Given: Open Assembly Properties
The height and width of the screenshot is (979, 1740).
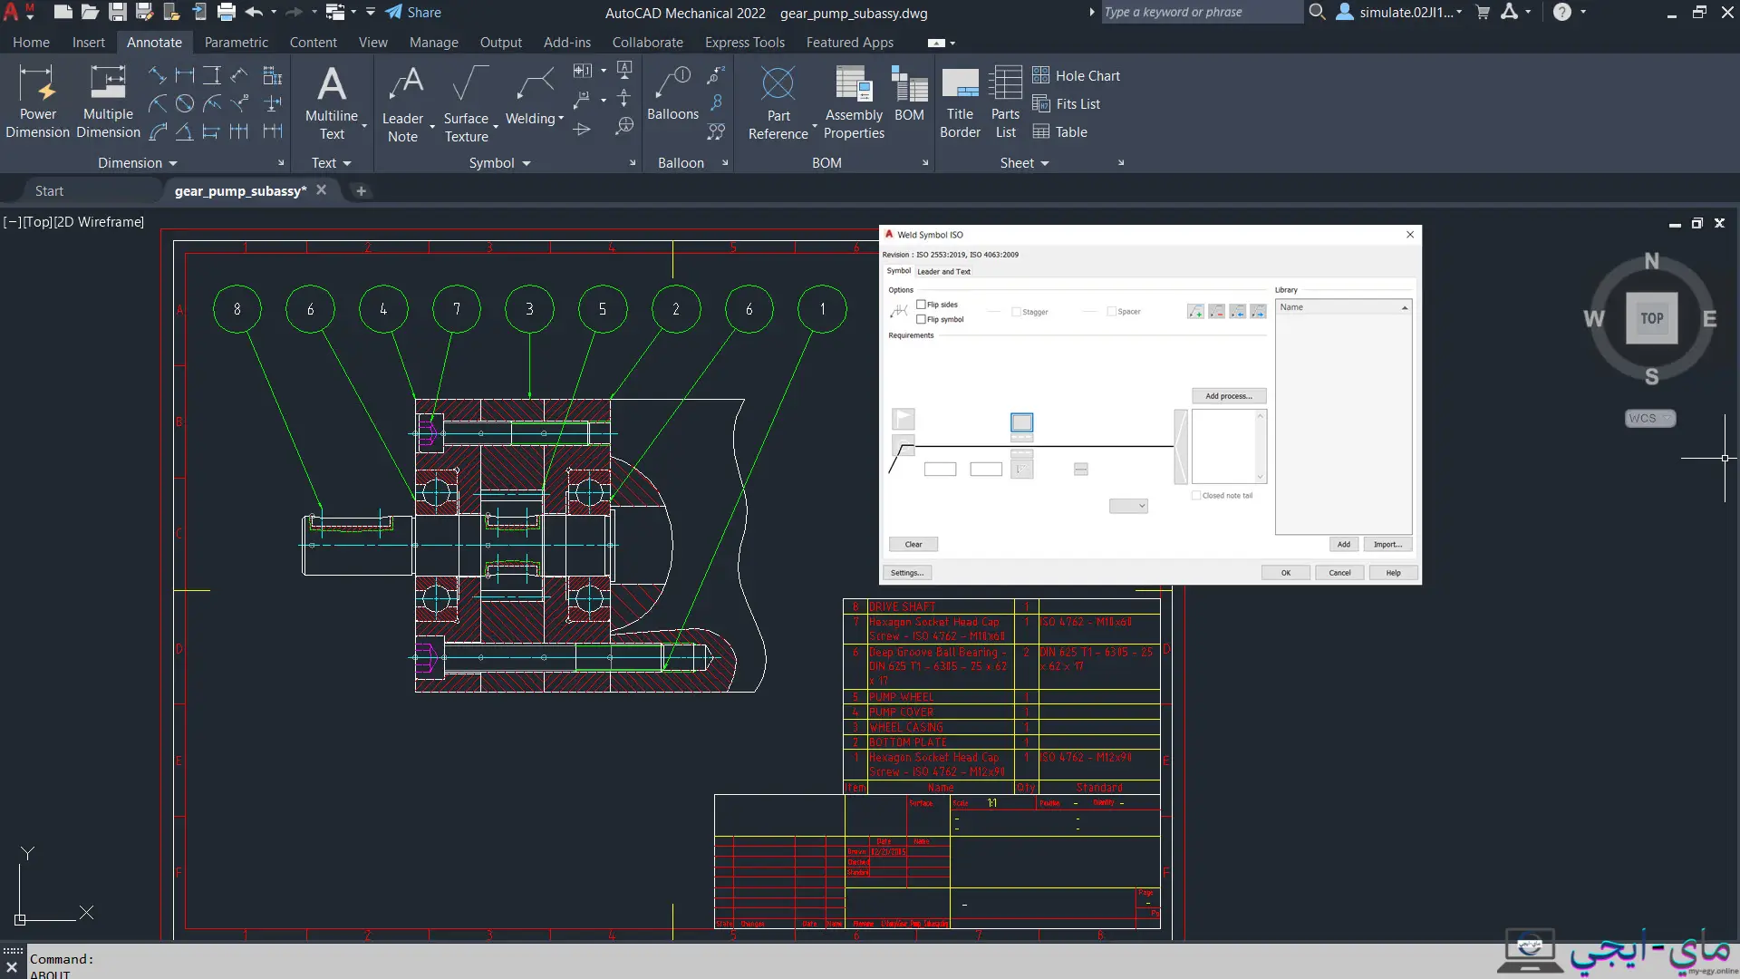Looking at the screenshot, I should click(854, 102).
